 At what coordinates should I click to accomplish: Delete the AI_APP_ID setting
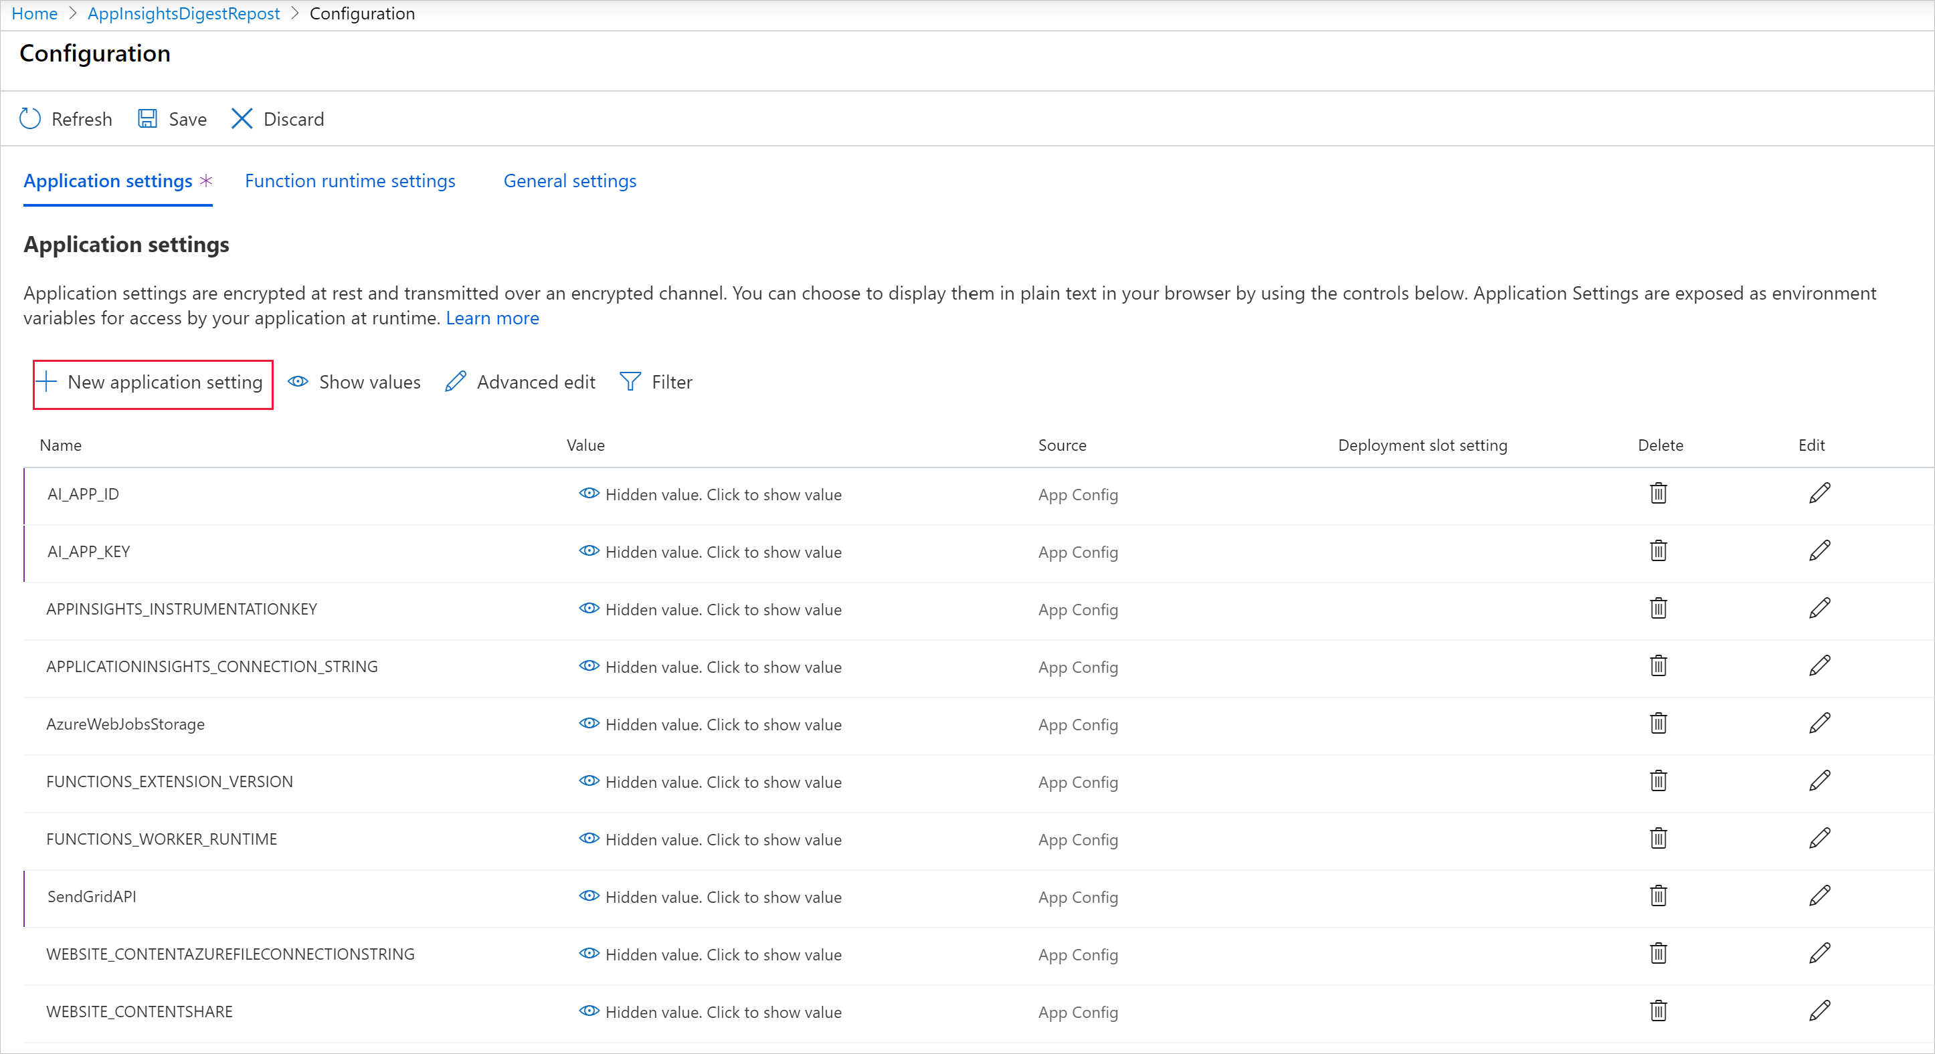pos(1658,493)
